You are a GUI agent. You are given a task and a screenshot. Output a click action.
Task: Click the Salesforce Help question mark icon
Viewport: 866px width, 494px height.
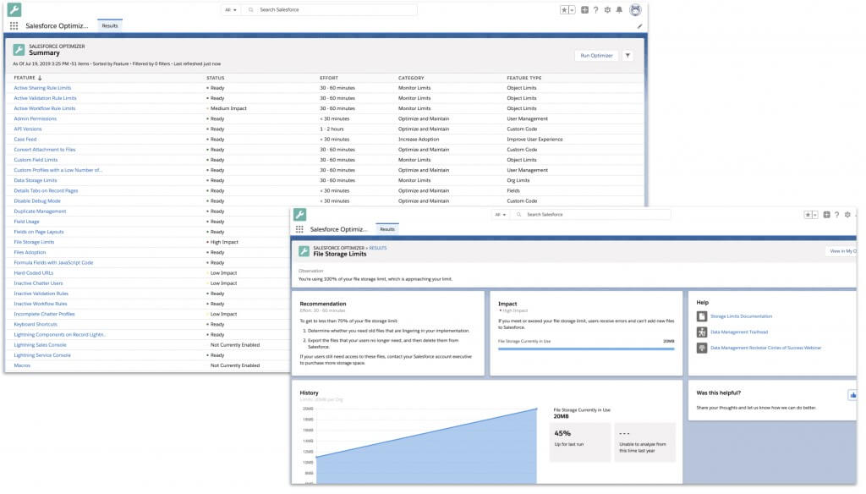click(x=595, y=9)
